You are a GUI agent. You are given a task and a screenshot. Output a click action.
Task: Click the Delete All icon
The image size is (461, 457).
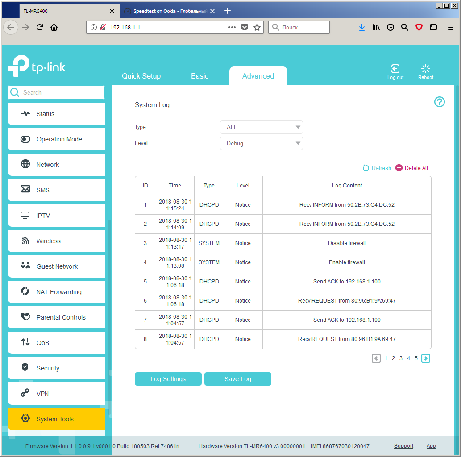(x=399, y=168)
